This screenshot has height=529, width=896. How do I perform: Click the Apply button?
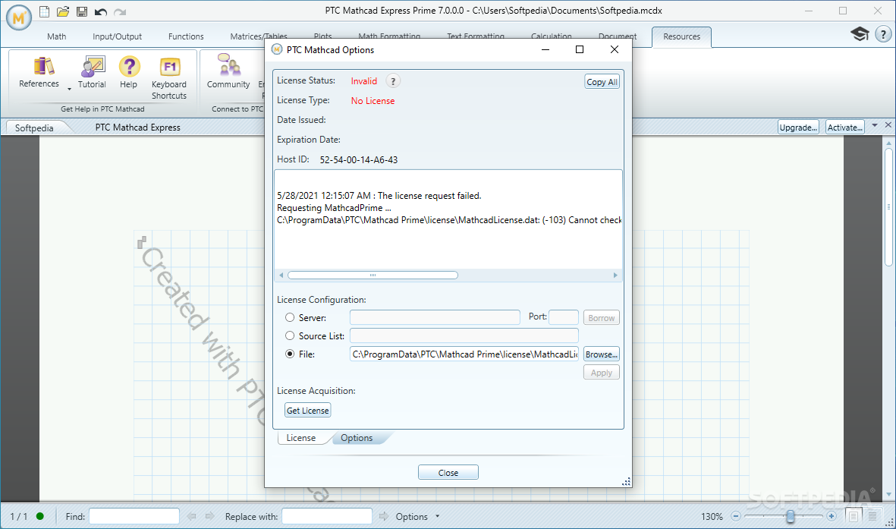[602, 373]
